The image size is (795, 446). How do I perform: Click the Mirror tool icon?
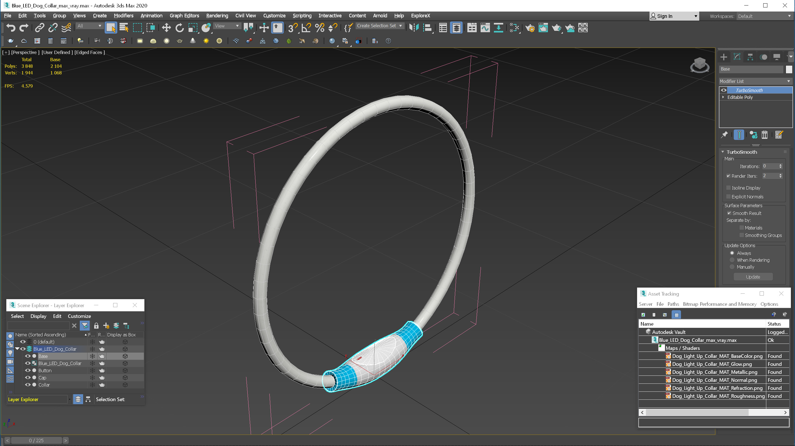click(414, 28)
